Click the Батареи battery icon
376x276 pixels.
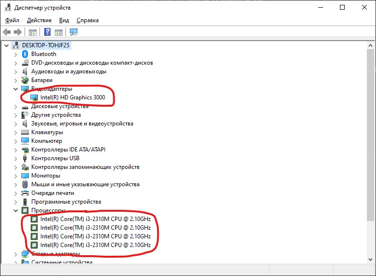[25, 80]
